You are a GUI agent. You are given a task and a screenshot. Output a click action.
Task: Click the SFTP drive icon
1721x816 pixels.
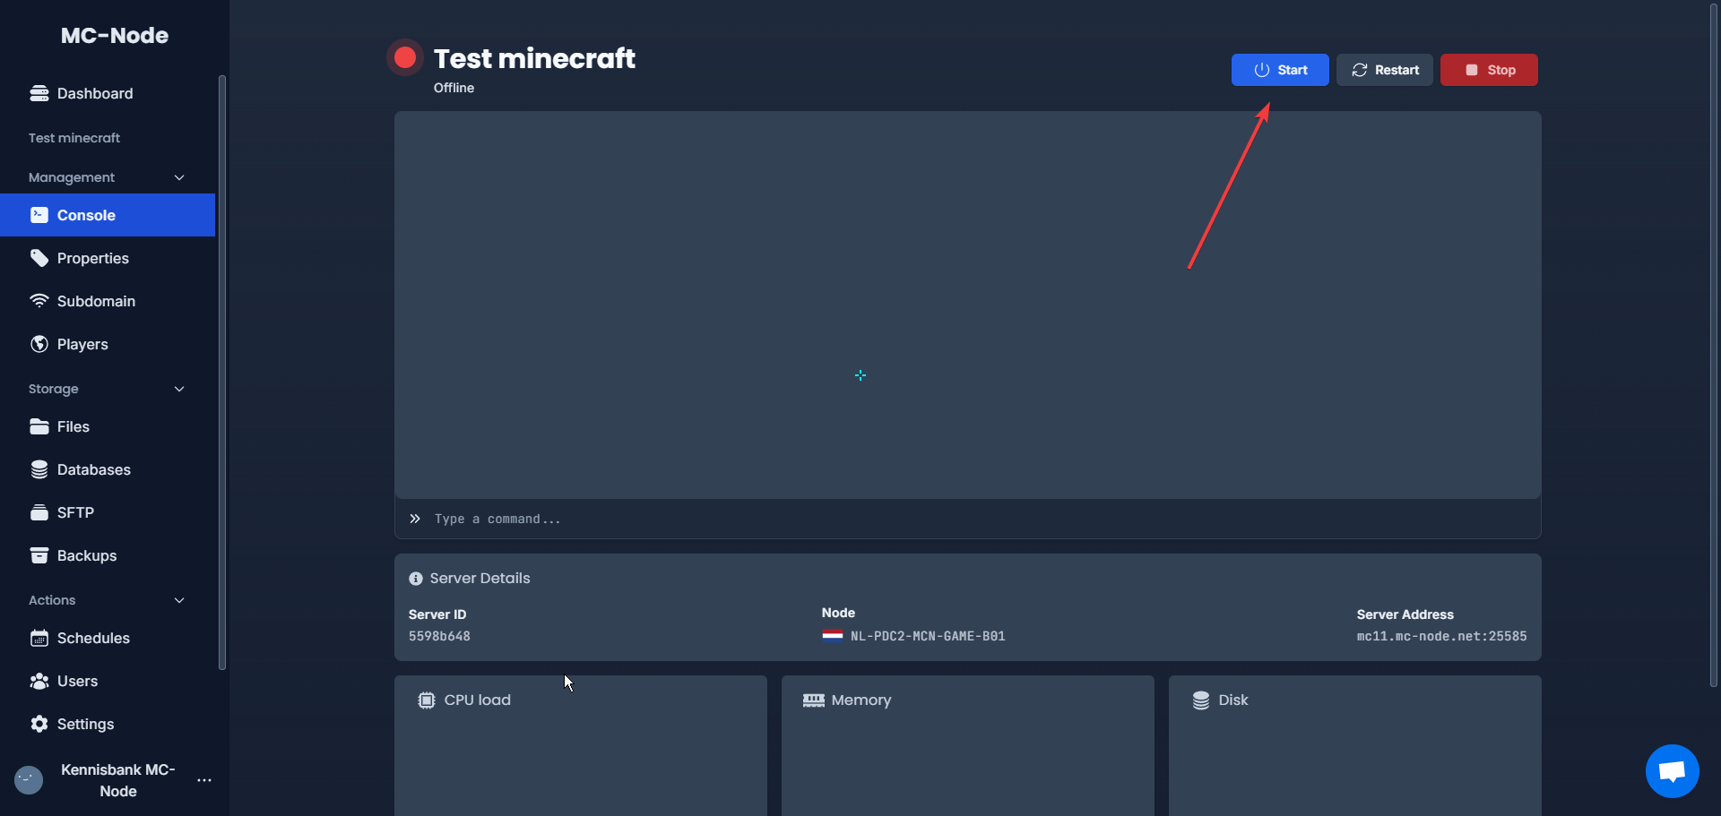point(39,512)
